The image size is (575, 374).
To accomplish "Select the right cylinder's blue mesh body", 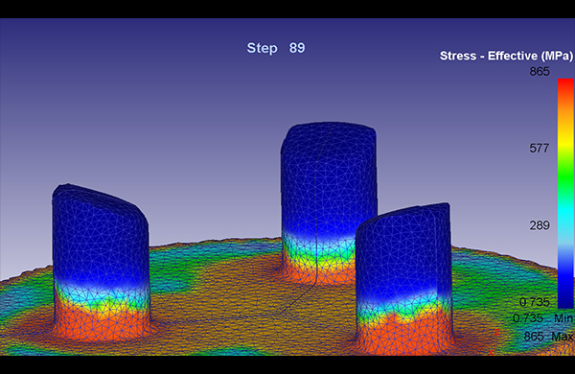I will click(x=403, y=253).
